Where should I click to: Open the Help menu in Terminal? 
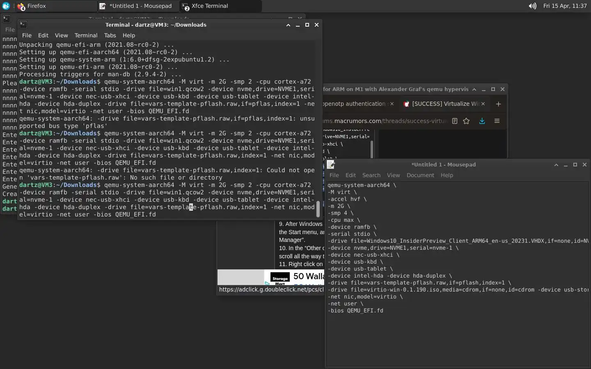coord(129,35)
